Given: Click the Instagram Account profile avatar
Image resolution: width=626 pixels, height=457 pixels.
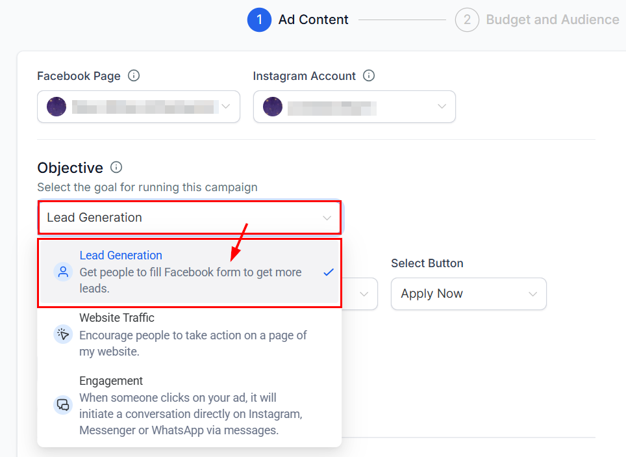Looking at the screenshot, I should tap(273, 107).
